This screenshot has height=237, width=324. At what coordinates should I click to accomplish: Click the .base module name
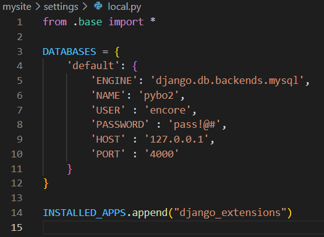point(88,22)
